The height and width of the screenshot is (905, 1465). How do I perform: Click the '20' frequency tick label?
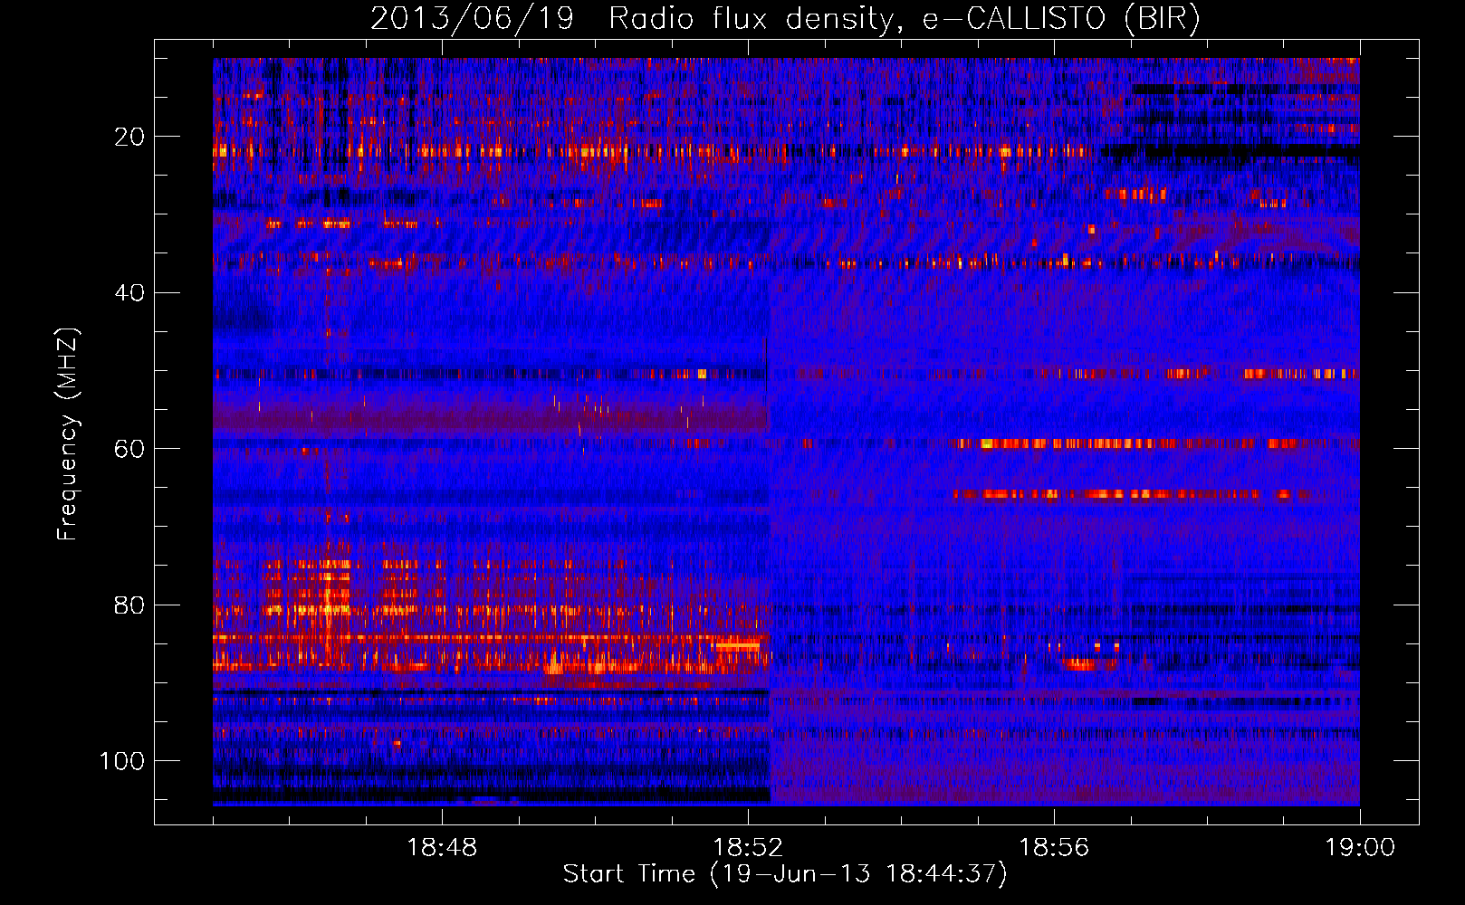click(x=129, y=137)
